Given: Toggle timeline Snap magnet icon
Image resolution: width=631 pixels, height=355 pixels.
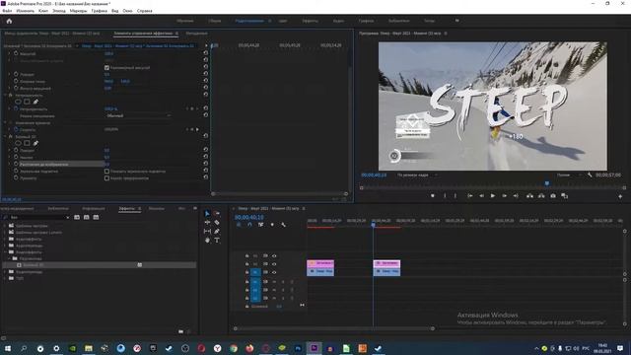Looking at the screenshot, I should click(249, 225).
